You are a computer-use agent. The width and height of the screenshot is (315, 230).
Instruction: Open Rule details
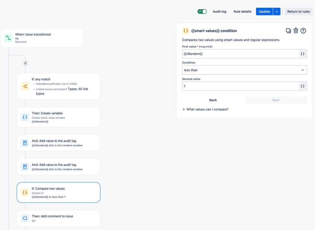point(242,11)
